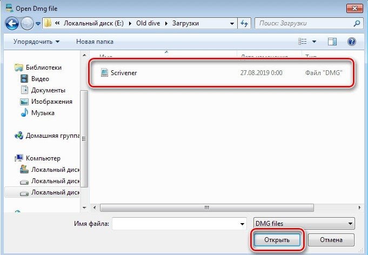Select Компьютер in the navigation pane

43,158
